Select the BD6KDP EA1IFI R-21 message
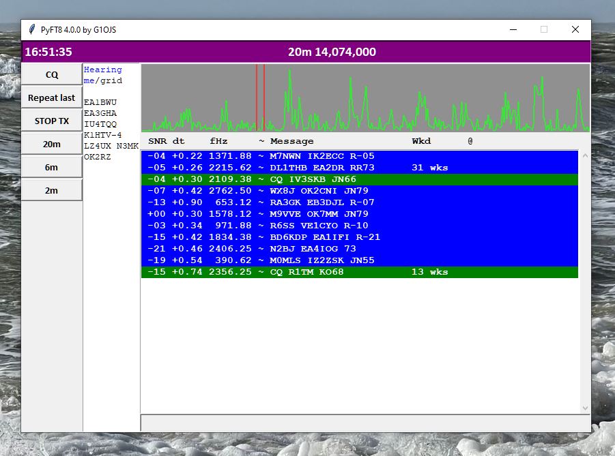This screenshot has width=615, height=456. click(x=359, y=237)
